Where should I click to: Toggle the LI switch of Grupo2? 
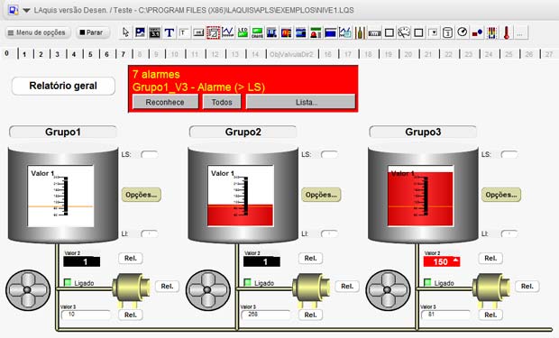(329, 233)
